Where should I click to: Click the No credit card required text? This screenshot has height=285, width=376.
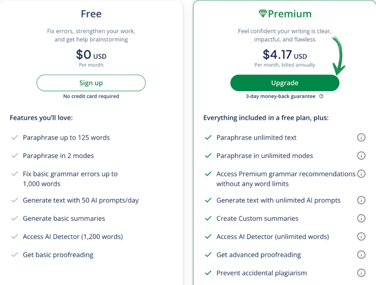coord(91,96)
